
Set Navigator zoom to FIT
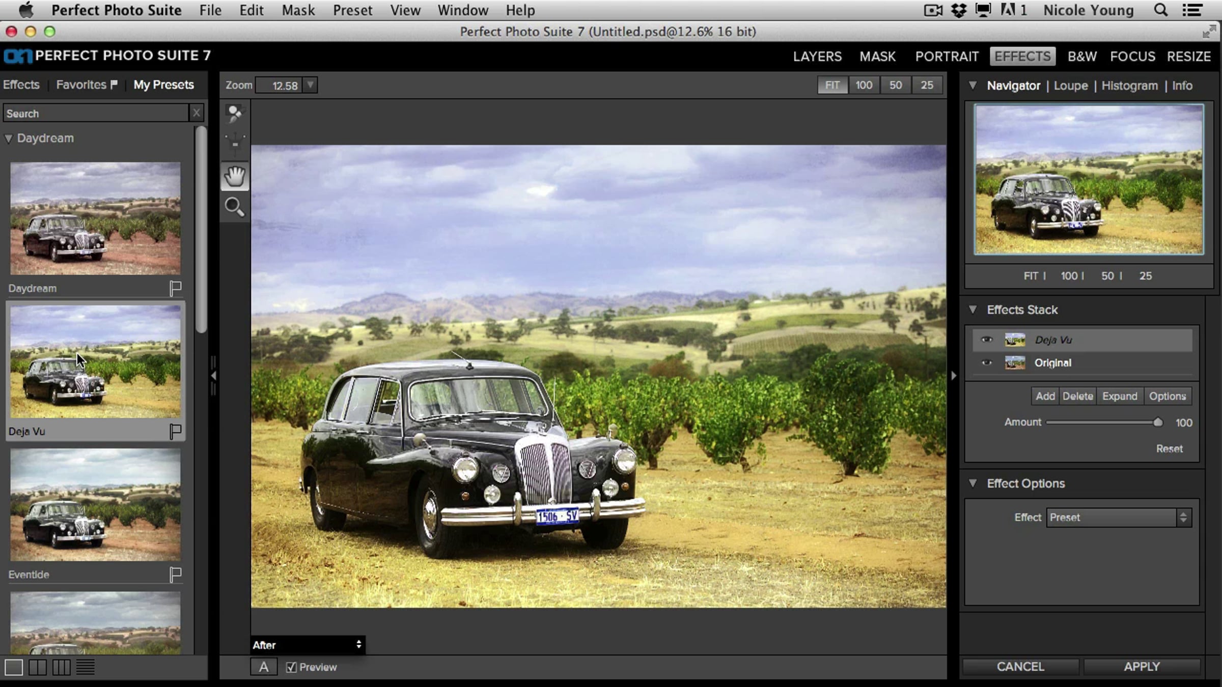coord(1031,276)
